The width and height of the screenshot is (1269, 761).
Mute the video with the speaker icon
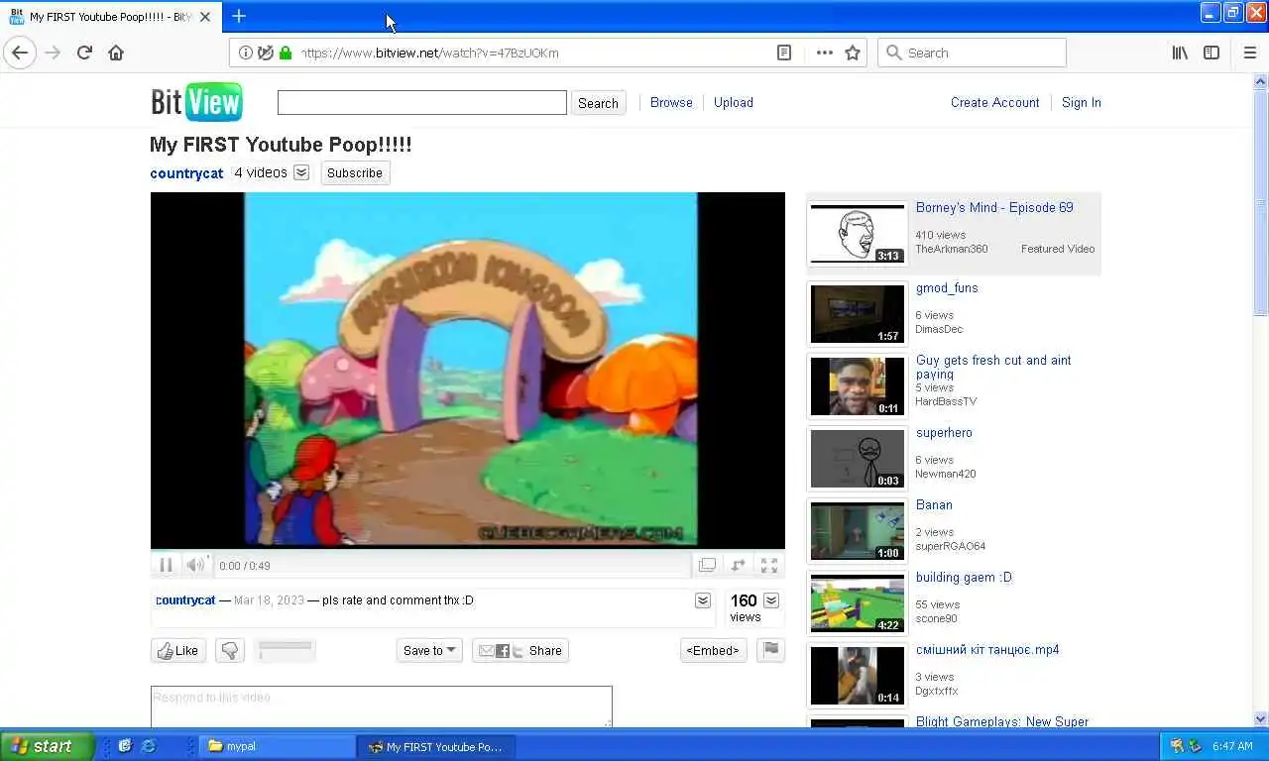(x=195, y=565)
